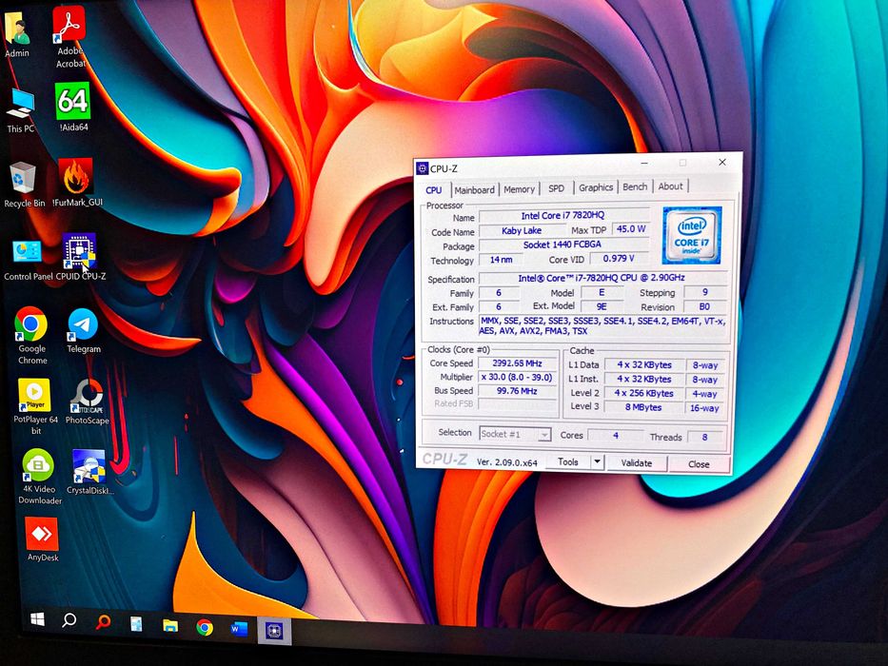Open the orange search app on taskbar
The height and width of the screenshot is (666, 888).
click(x=103, y=622)
